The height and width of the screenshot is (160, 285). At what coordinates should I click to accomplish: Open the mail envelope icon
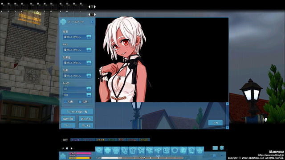coord(215,148)
